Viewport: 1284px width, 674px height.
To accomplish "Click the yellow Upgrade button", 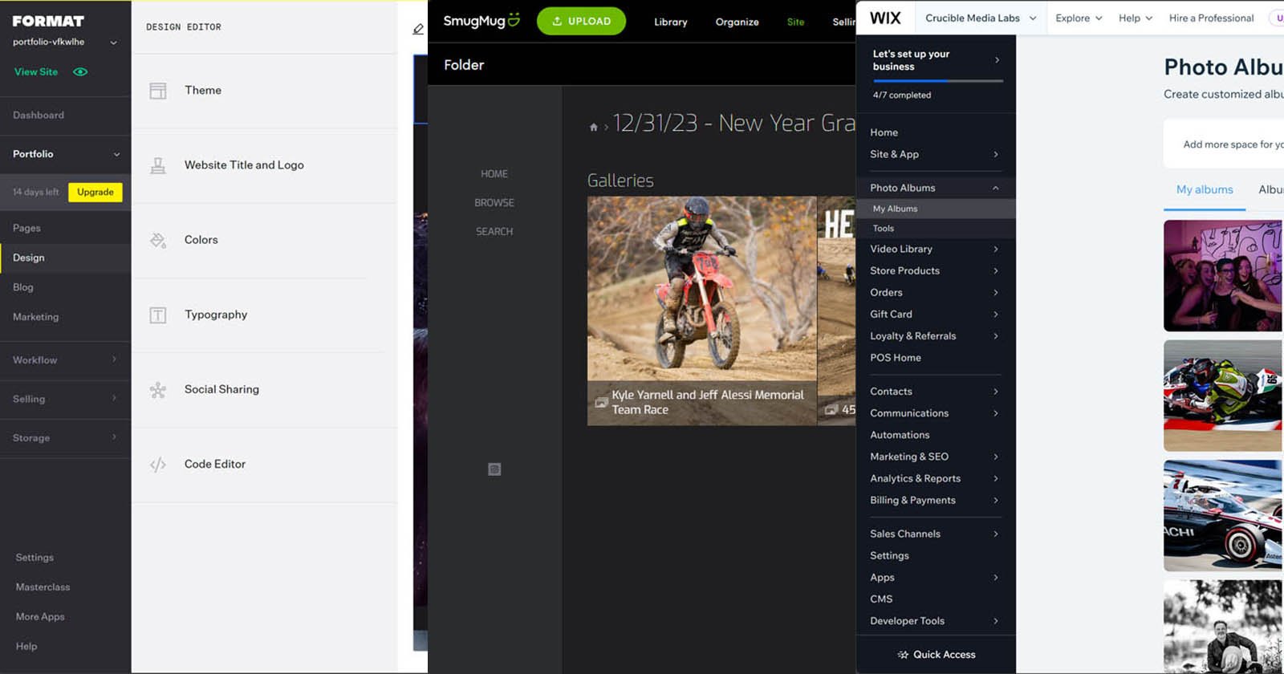I will point(95,192).
